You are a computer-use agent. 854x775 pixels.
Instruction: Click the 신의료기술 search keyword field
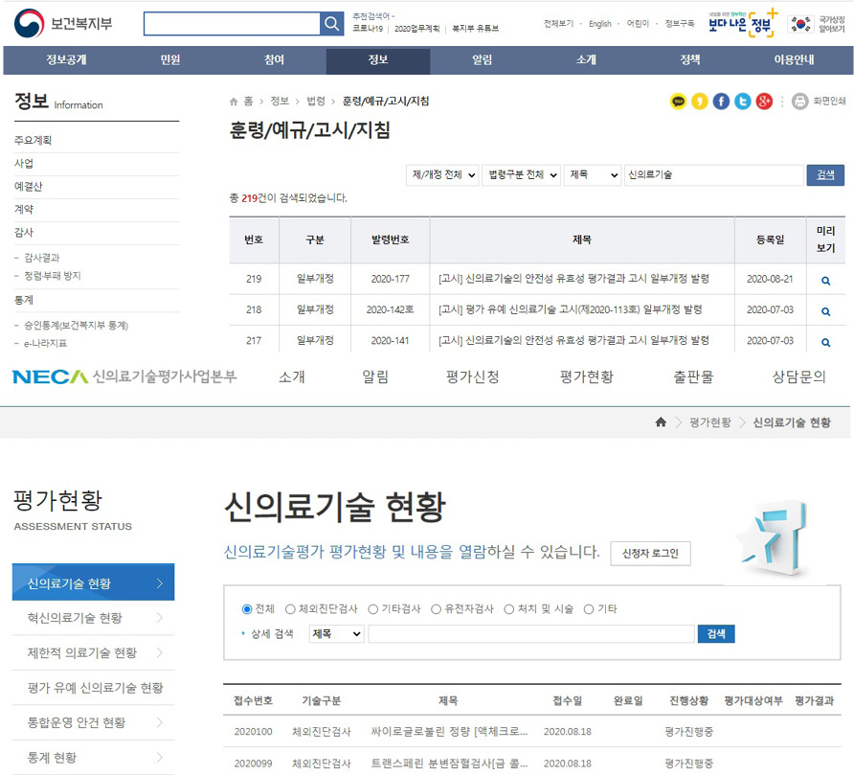[713, 175]
